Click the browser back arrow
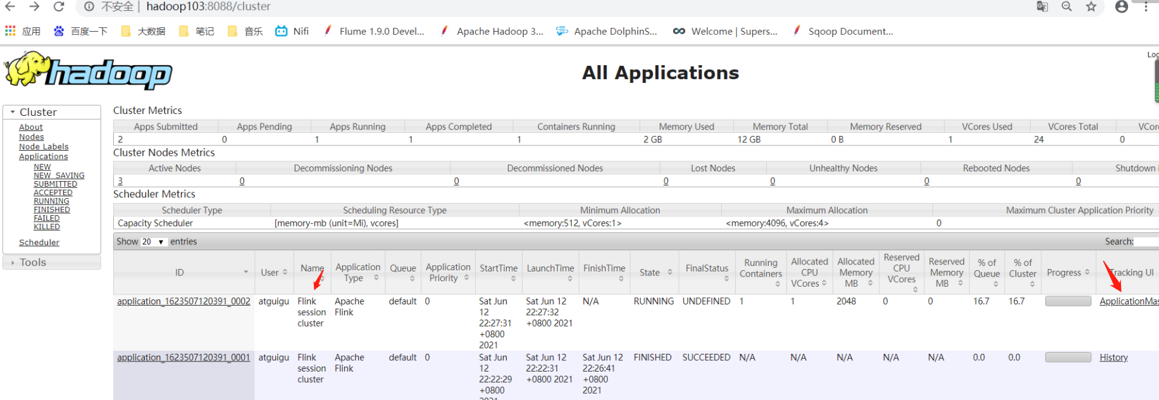The height and width of the screenshot is (400, 1159). pos(11,6)
